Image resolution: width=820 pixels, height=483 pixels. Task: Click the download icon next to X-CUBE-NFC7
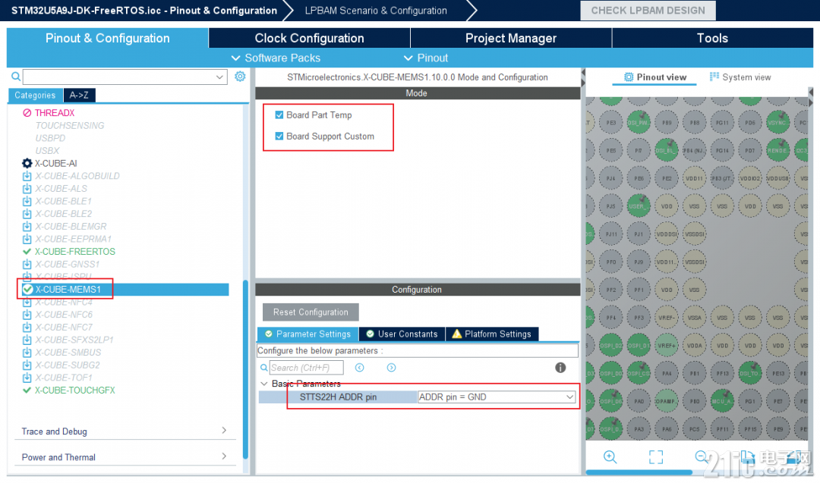point(27,327)
